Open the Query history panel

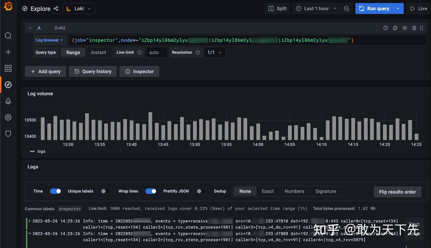pyautogui.click(x=93, y=71)
